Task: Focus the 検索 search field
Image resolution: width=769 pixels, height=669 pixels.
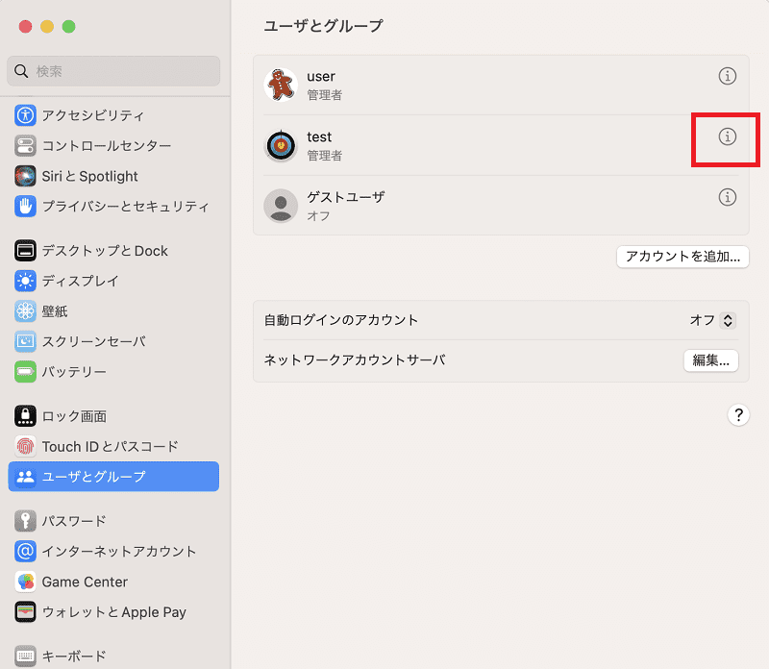Action: coord(113,71)
